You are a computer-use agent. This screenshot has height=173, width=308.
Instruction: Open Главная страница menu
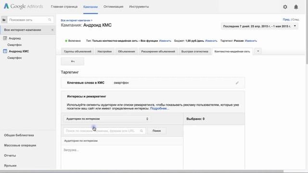tap(64, 7)
